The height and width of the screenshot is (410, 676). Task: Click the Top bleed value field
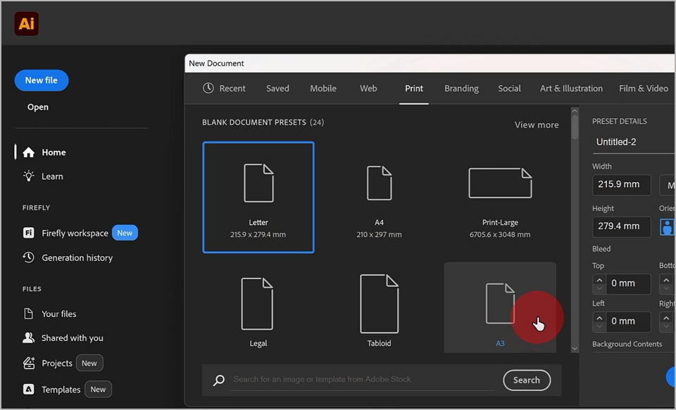(x=628, y=284)
